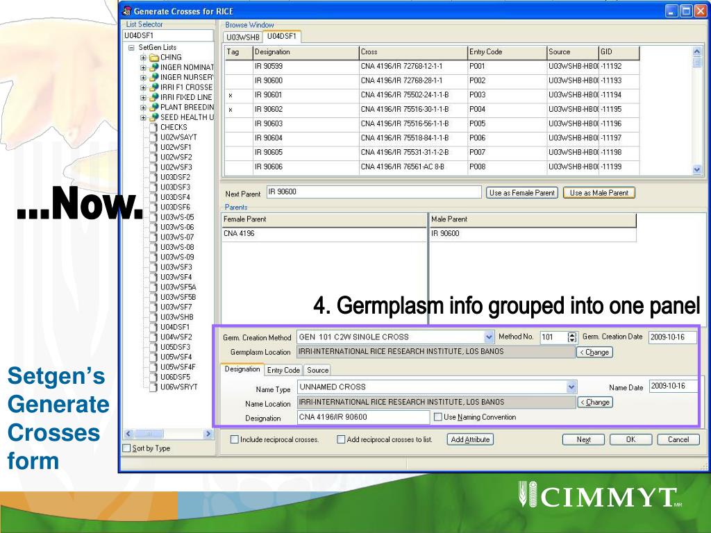Collapse the SetGen Lists root node

pyautogui.click(x=131, y=48)
